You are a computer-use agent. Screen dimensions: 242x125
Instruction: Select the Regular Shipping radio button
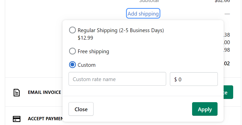click(x=72, y=30)
